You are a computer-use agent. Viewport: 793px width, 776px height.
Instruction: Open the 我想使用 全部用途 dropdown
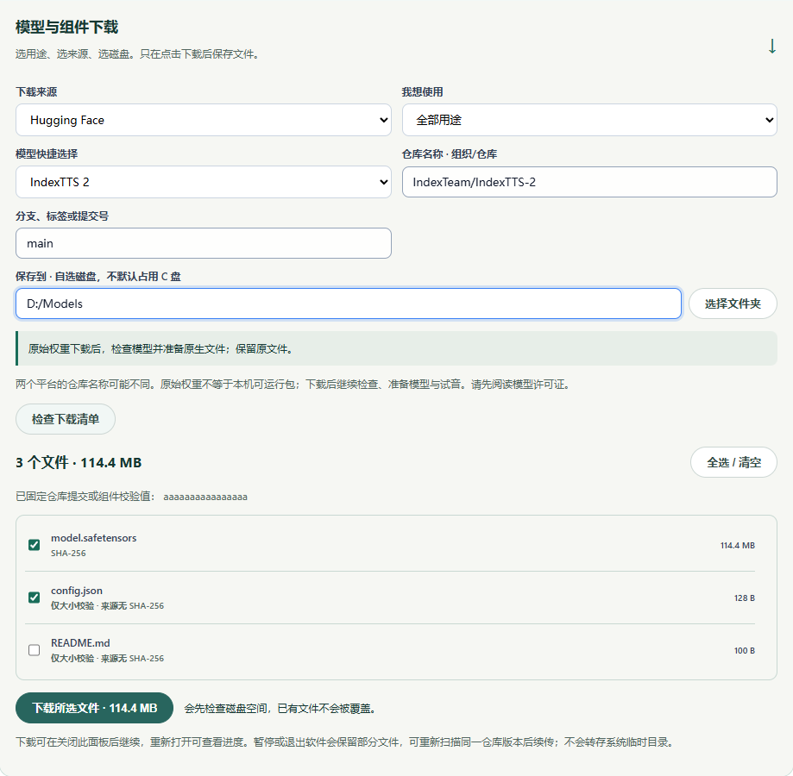(589, 120)
